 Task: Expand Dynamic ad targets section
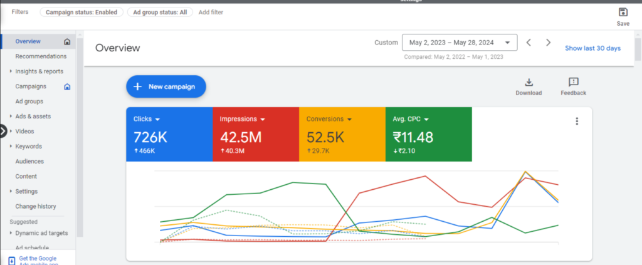coord(11,233)
